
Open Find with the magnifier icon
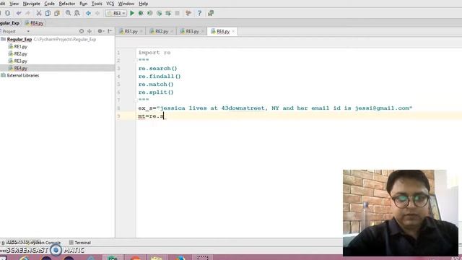(68, 13)
